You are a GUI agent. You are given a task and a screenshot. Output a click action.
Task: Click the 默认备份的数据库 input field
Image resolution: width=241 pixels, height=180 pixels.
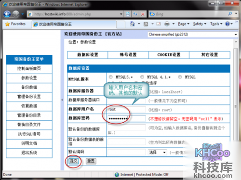point(127,128)
